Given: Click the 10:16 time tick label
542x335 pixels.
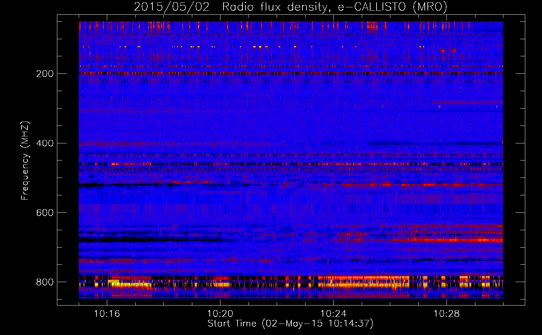Looking at the screenshot, I should pos(107,314).
